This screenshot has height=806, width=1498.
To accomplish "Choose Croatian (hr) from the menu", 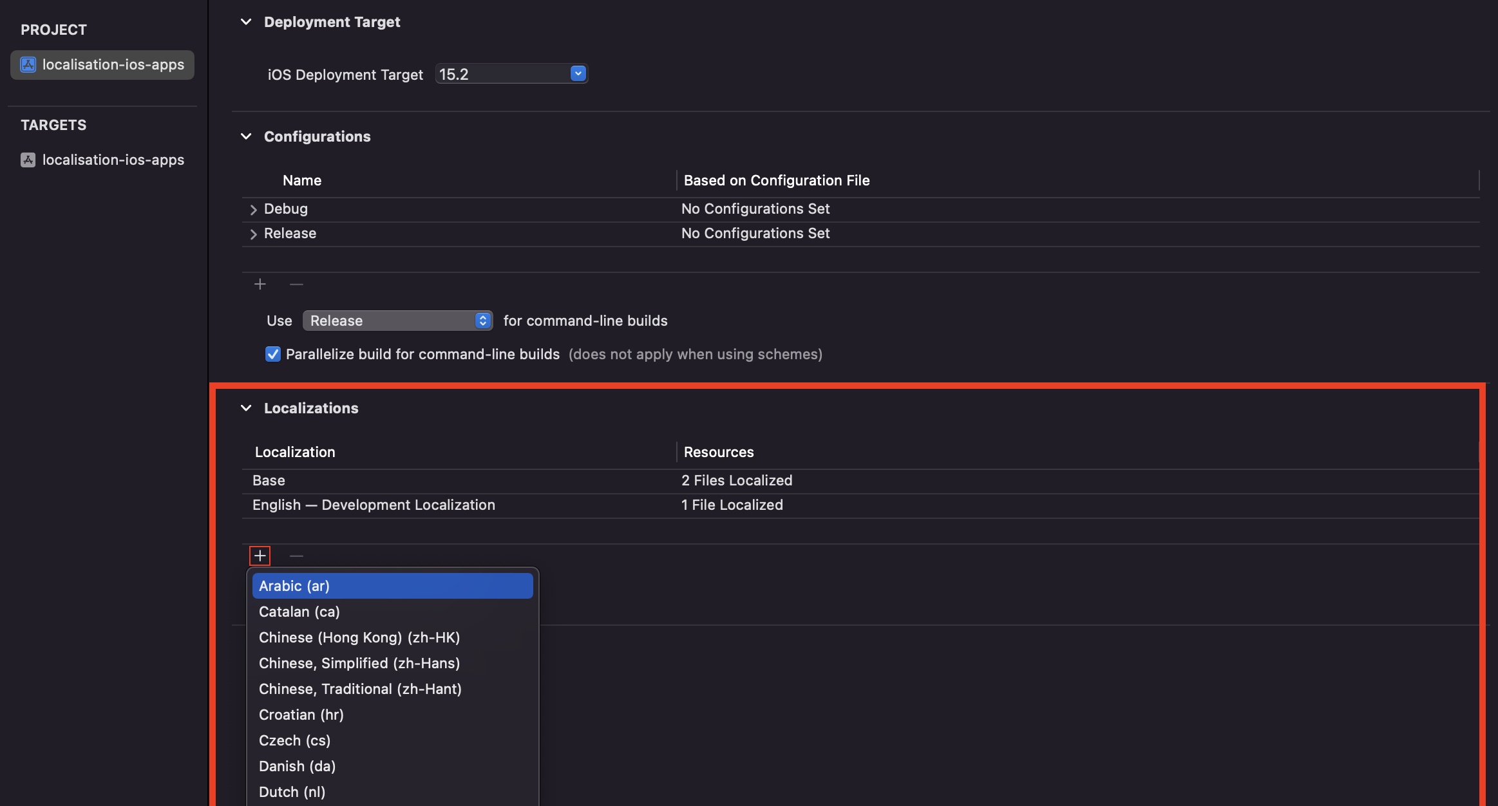I will pos(393,715).
